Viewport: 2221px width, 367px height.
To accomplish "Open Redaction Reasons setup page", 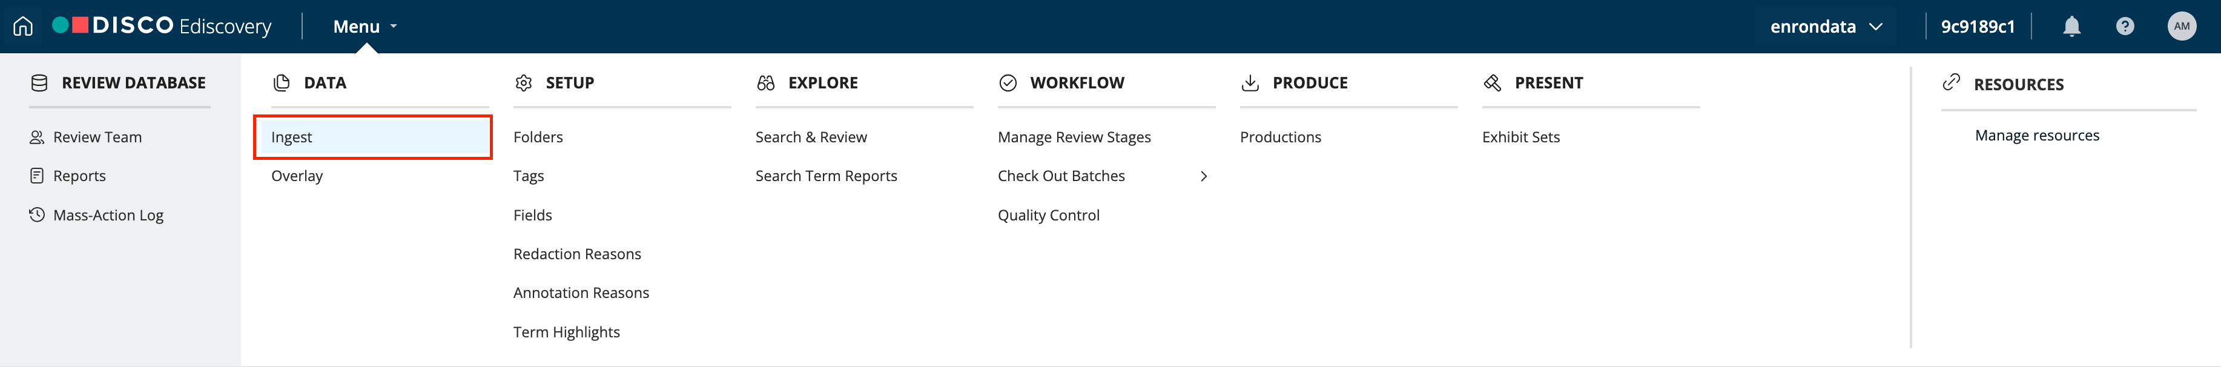I will pyautogui.click(x=577, y=254).
